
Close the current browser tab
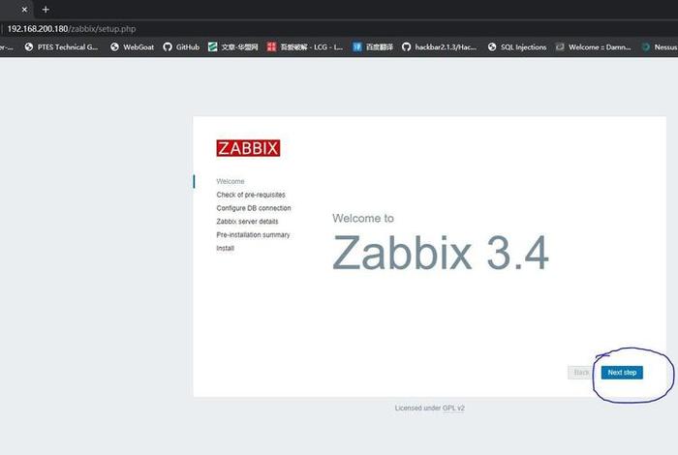point(24,9)
